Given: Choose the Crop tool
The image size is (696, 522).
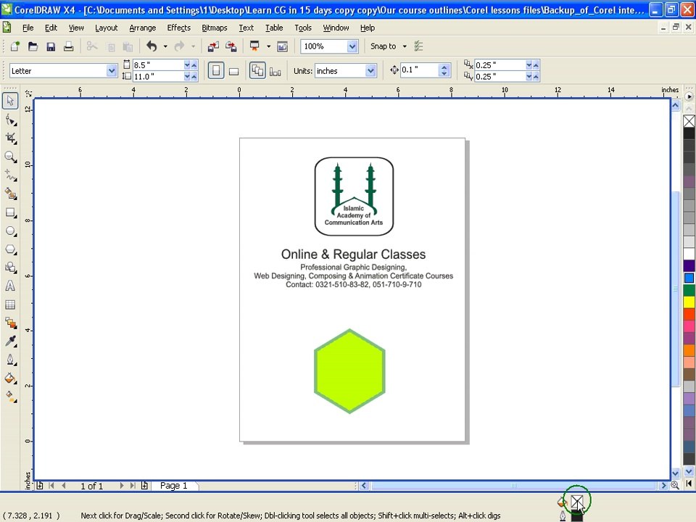Looking at the screenshot, I should (x=10, y=138).
